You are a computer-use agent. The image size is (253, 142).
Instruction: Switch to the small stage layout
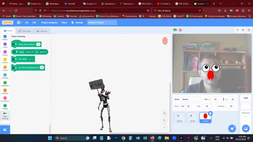coord(237,30)
